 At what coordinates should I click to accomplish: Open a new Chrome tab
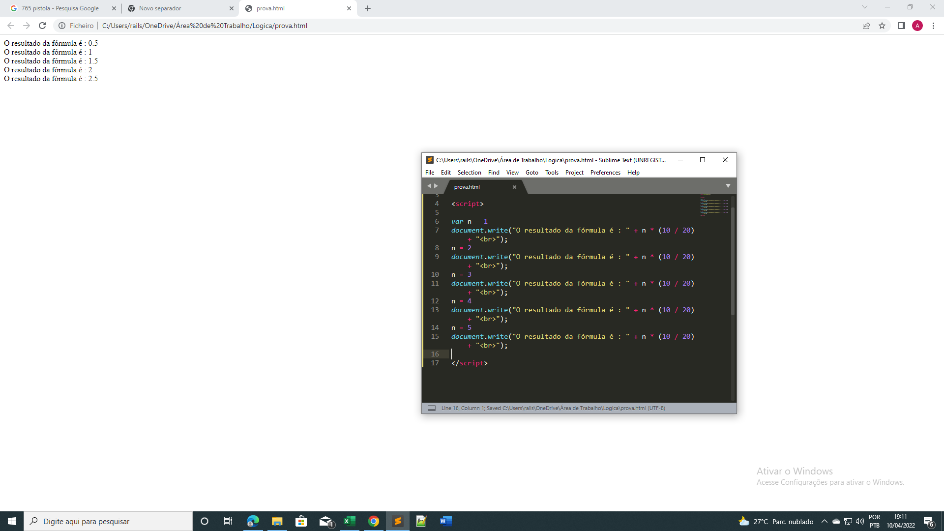point(368,8)
